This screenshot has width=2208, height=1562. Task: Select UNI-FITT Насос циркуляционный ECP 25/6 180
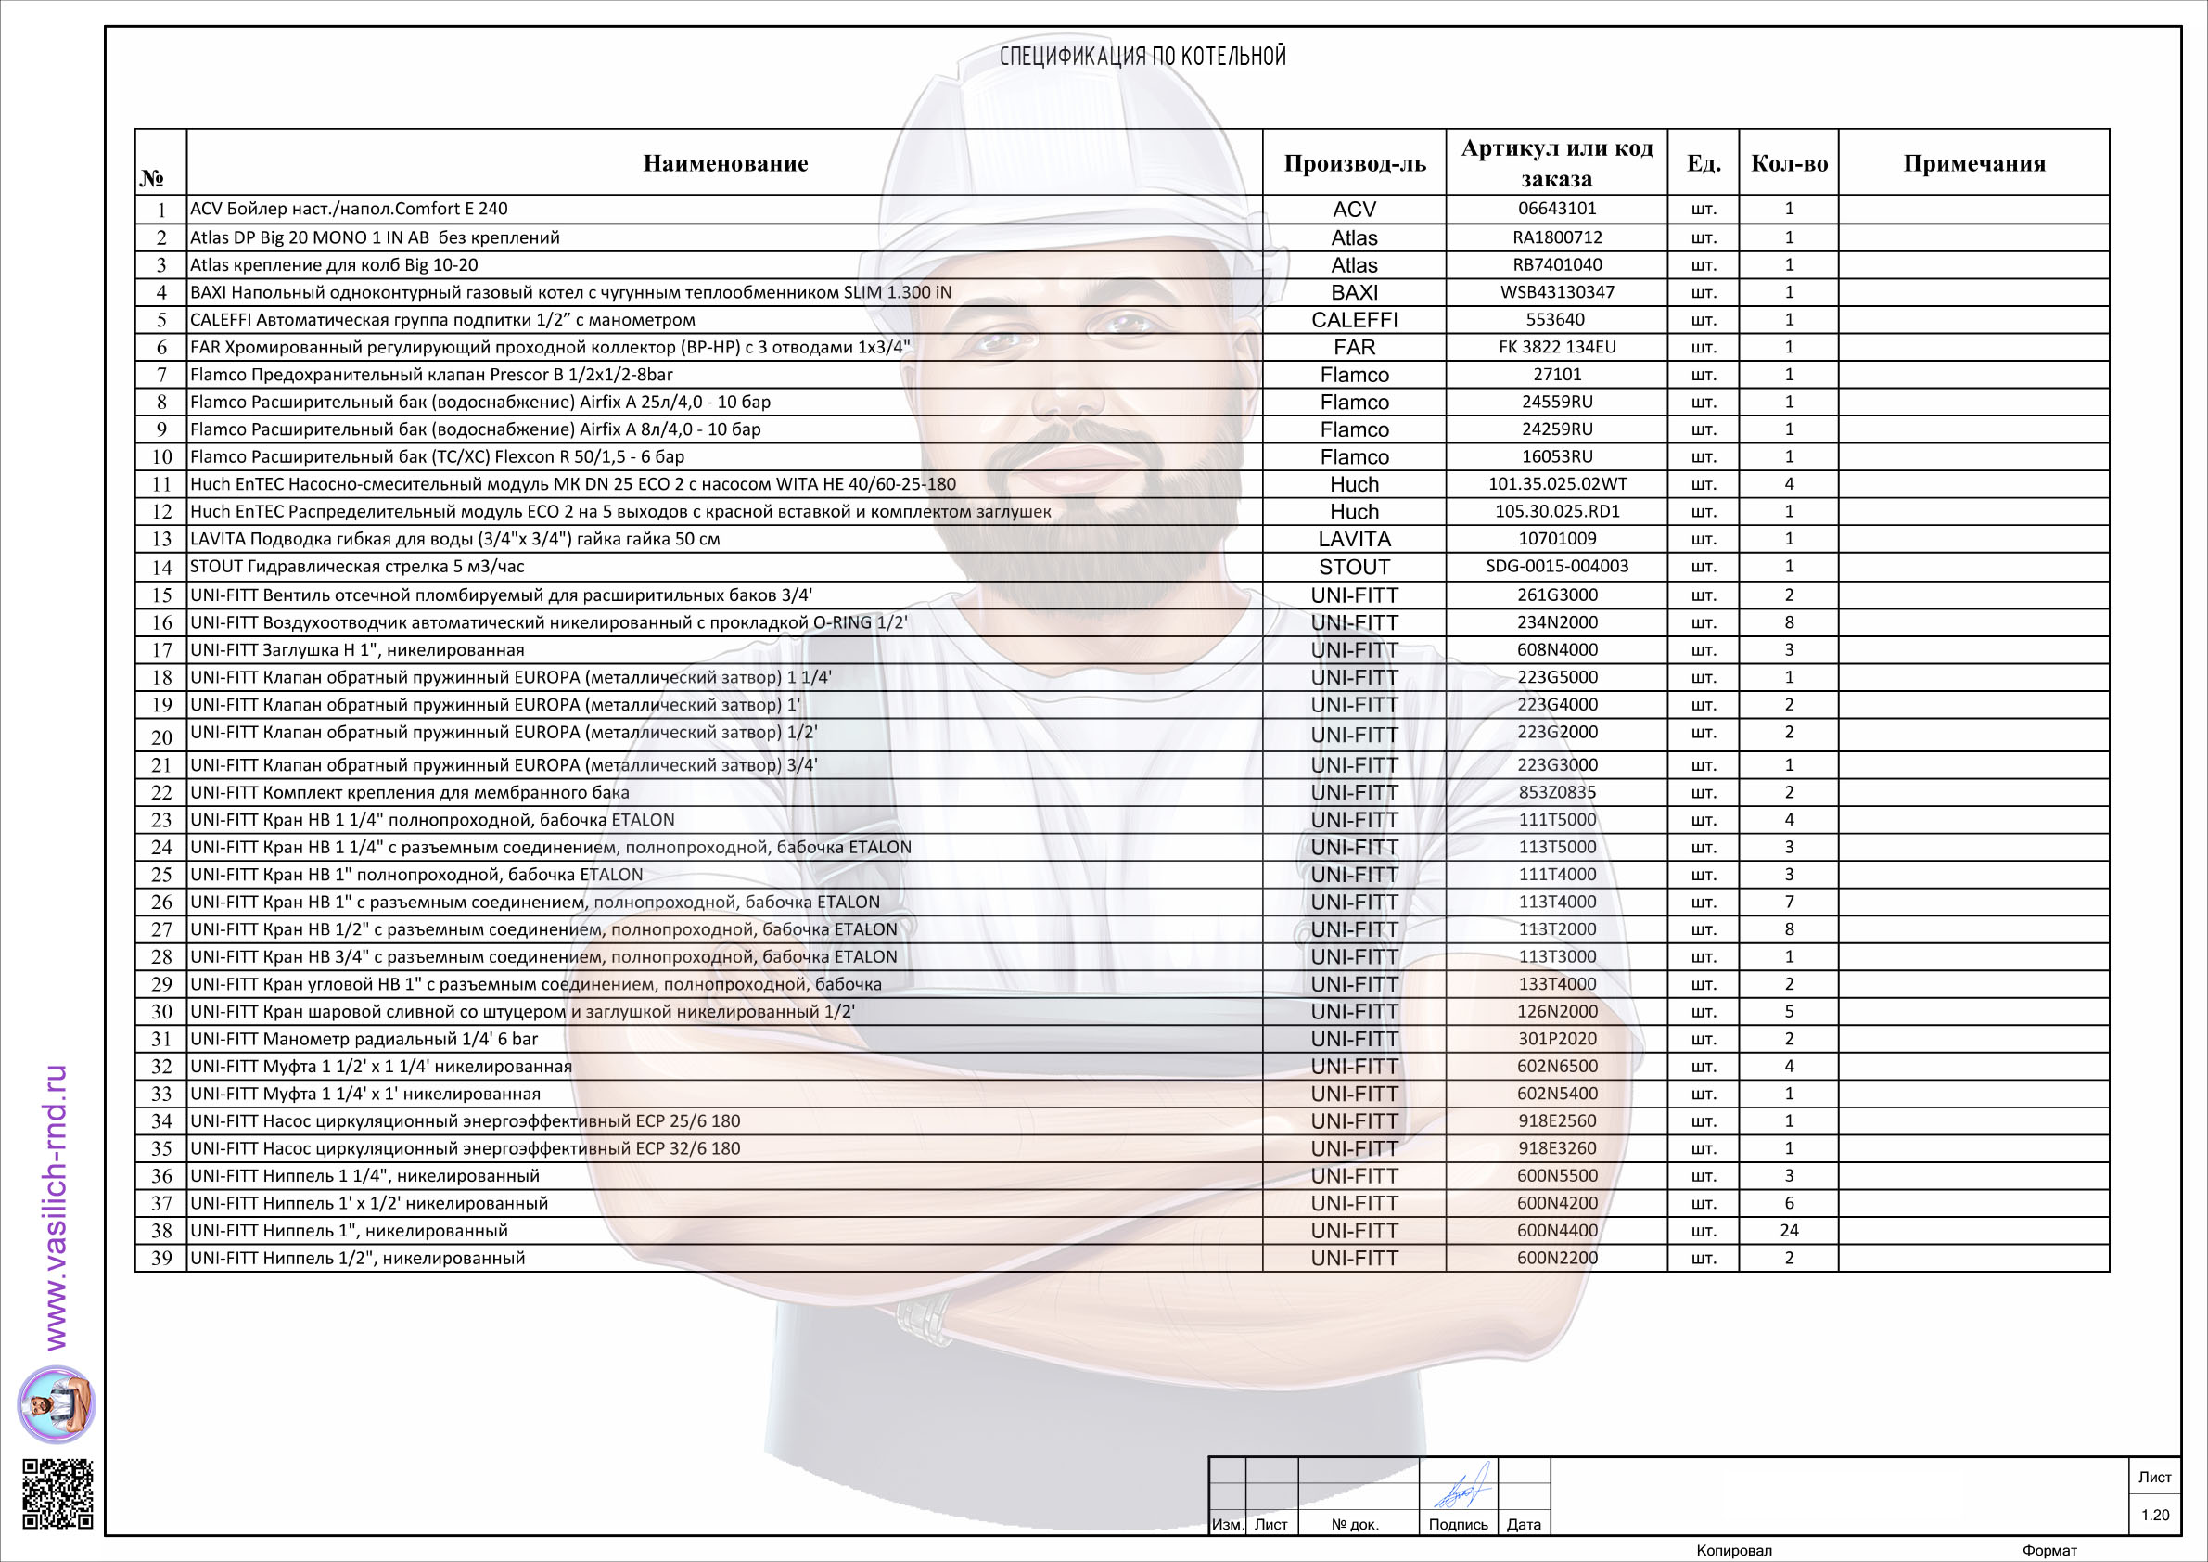pos(1122,1121)
